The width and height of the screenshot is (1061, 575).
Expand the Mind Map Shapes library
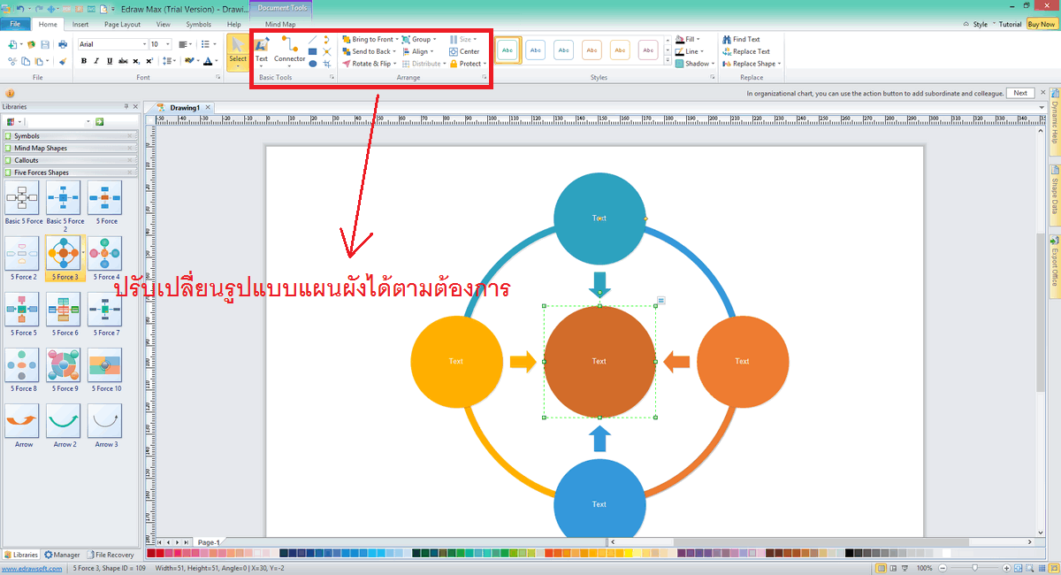pyautogui.click(x=71, y=148)
